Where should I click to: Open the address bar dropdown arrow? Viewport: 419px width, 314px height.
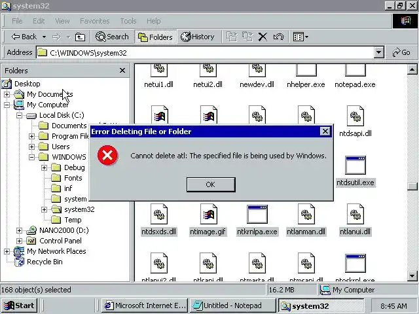378,52
